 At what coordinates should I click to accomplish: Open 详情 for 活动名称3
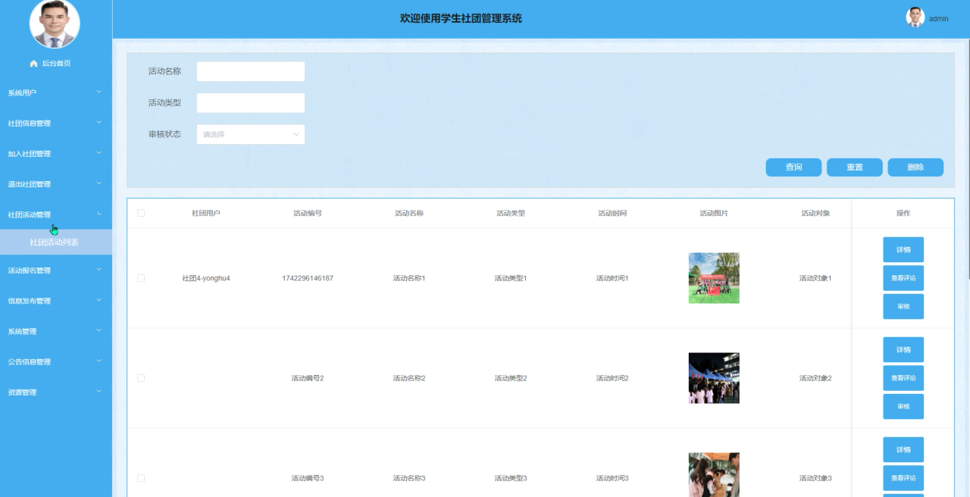(x=903, y=449)
